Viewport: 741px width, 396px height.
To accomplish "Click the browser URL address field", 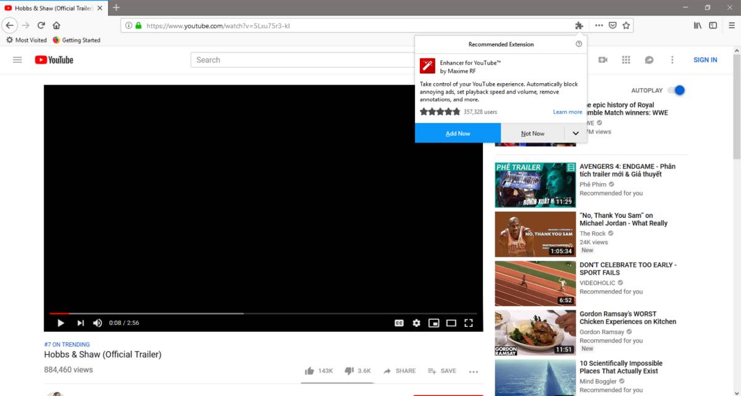I will pos(358,25).
